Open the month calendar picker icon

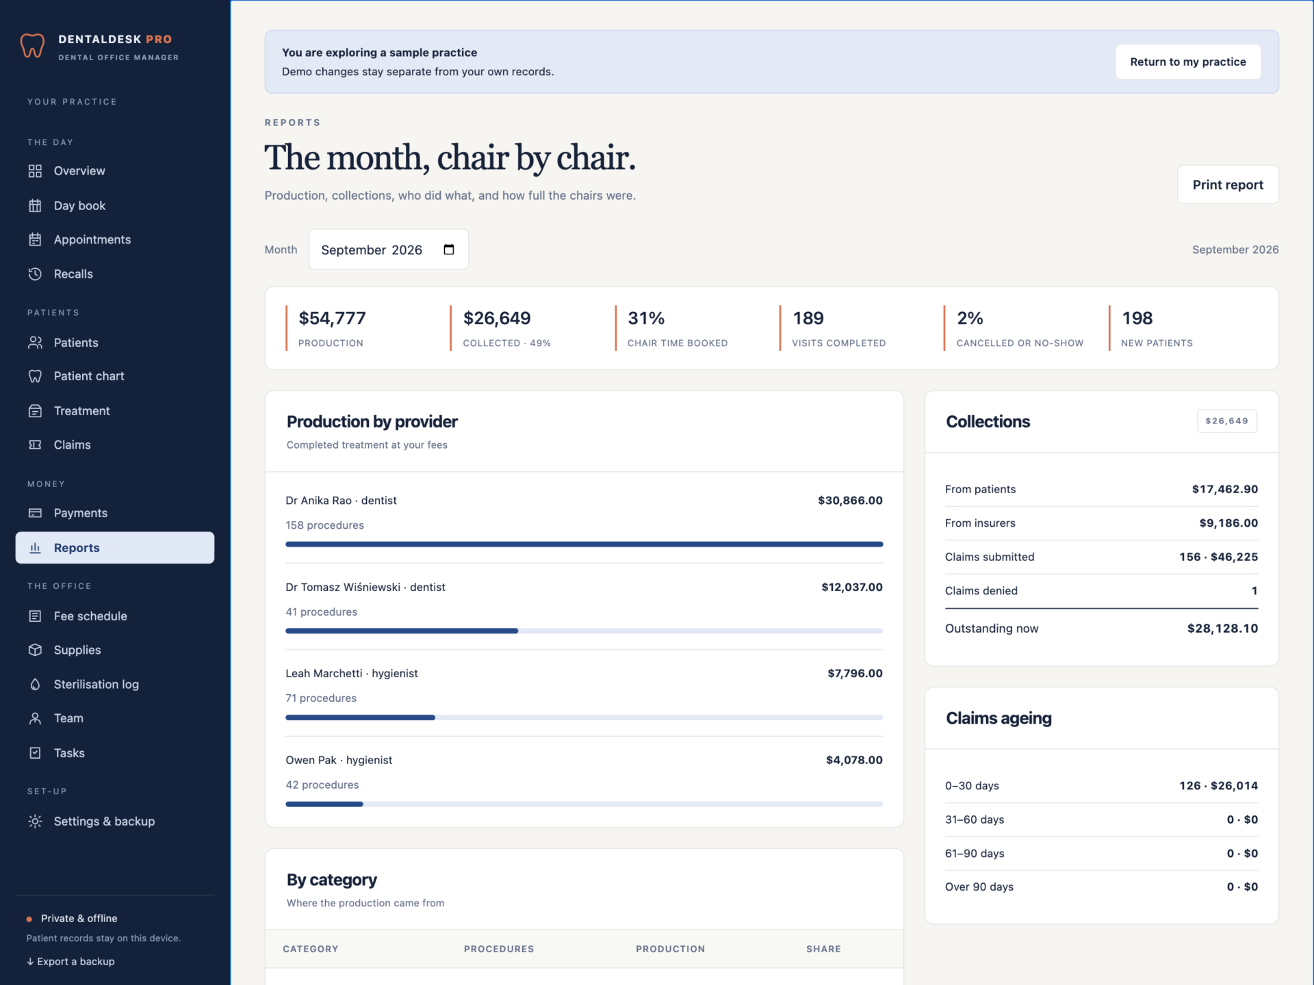pyautogui.click(x=449, y=250)
